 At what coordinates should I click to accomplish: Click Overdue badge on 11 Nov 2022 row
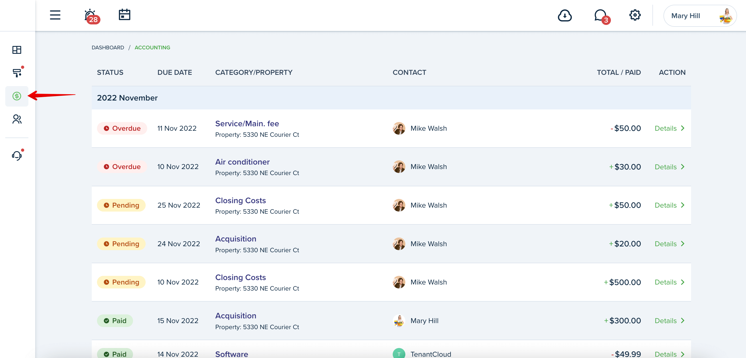[122, 128]
